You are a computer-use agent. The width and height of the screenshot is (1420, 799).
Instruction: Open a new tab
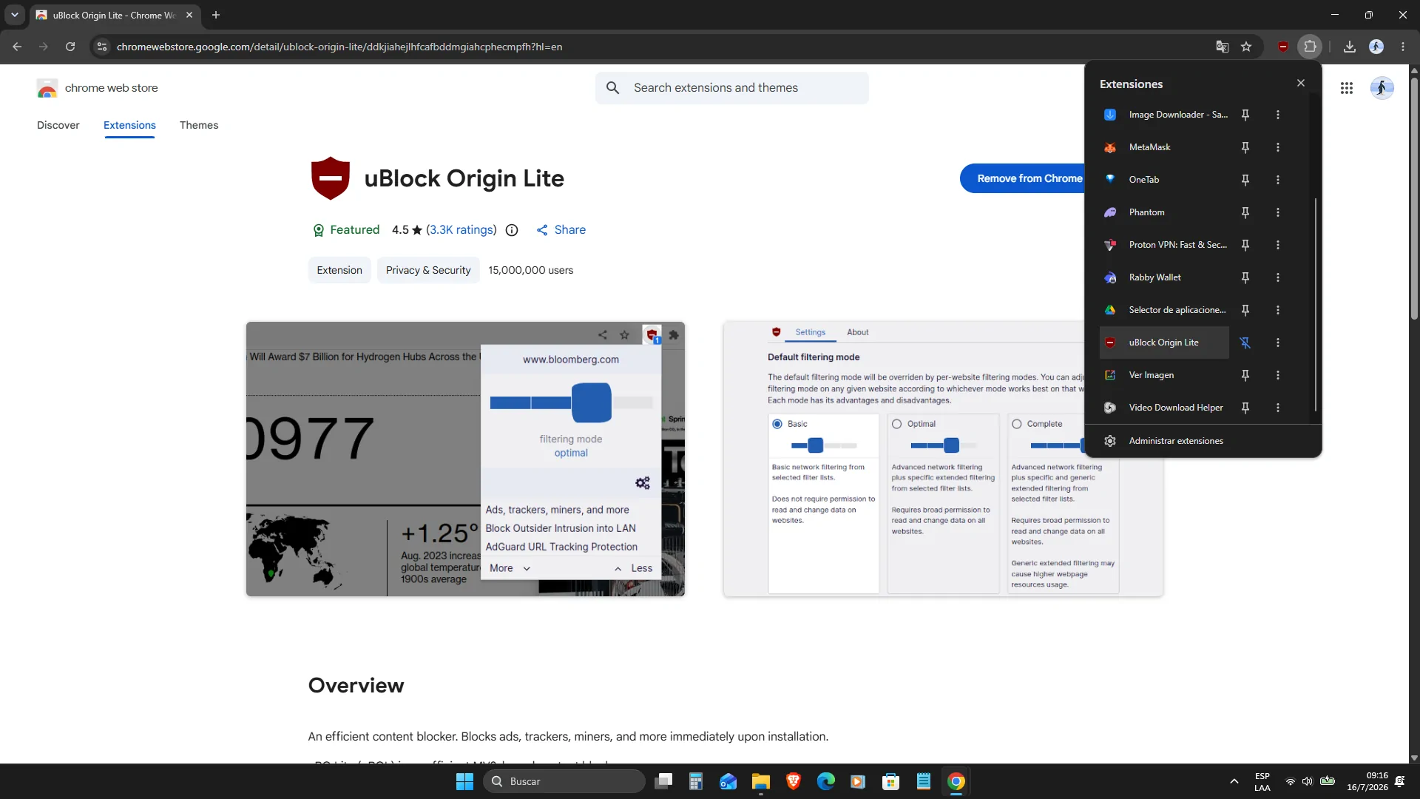coord(216,15)
